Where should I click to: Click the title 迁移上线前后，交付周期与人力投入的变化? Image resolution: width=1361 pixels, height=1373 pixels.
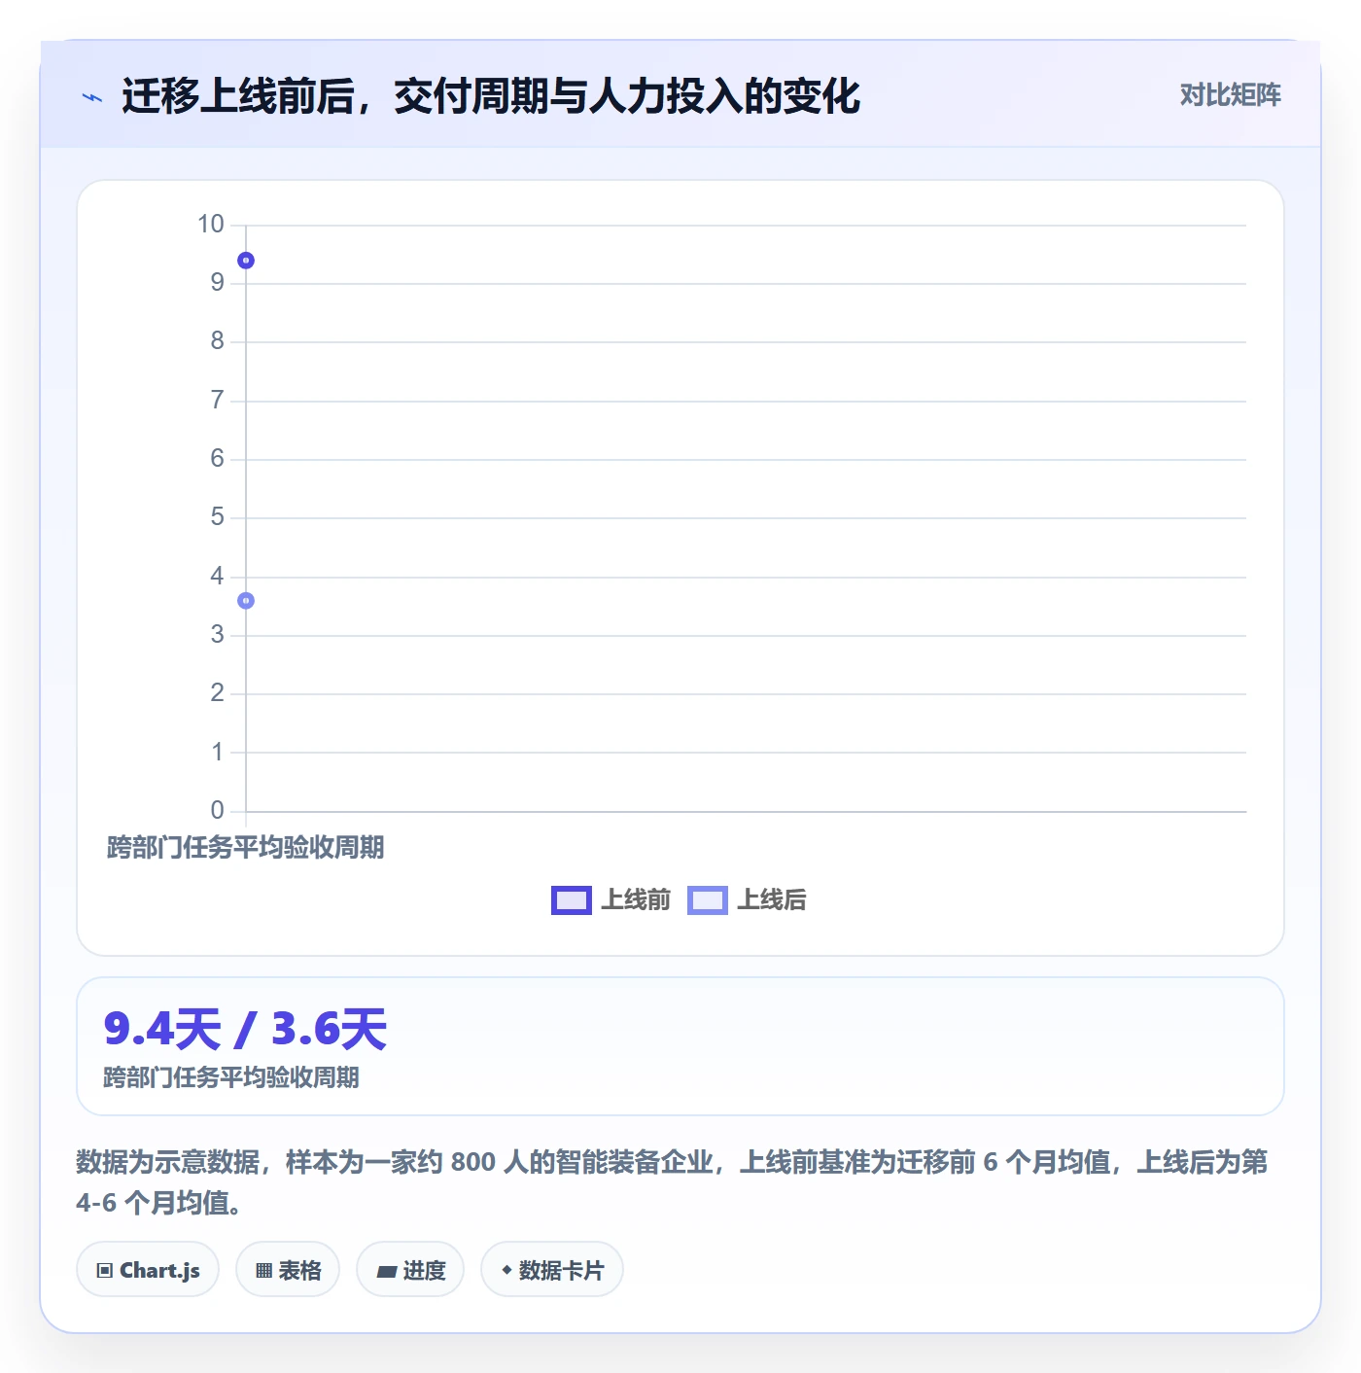pyautogui.click(x=491, y=96)
